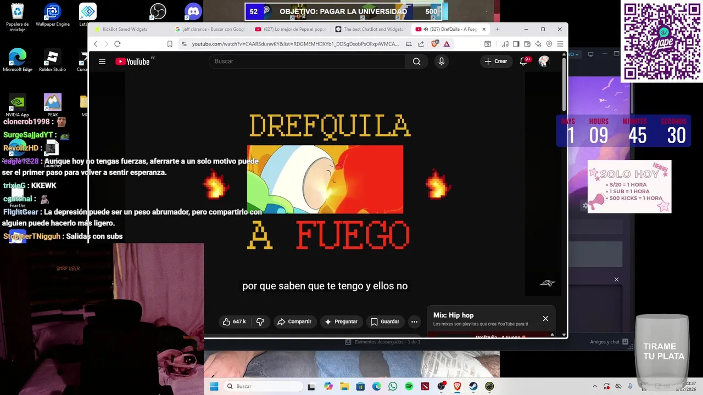Open Microsoft Store from the taskbar
703x395 pixels.
(x=360, y=386)
